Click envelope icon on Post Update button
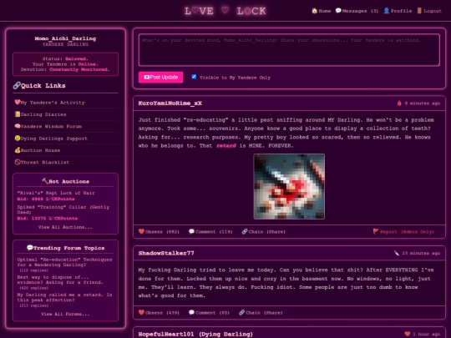451x338 pixels. pos(147,78)
